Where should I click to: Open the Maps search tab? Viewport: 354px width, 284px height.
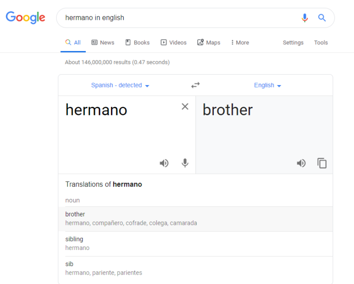(x=209, y=43)
